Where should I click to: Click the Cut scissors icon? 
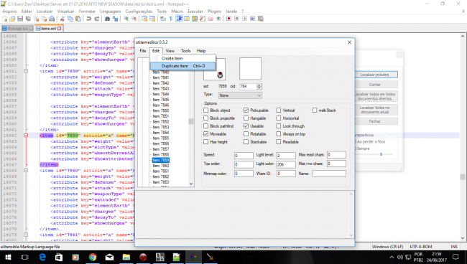click(63, 19)
